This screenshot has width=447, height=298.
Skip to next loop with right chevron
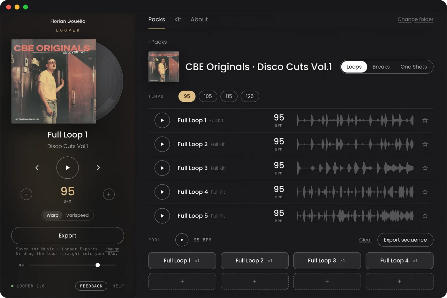click(x=98, y=168)
